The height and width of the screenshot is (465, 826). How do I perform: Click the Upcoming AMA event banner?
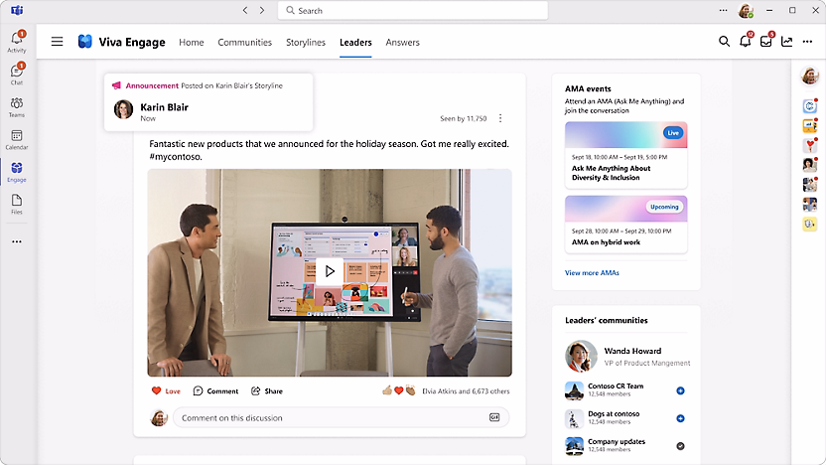click(625, 209)
